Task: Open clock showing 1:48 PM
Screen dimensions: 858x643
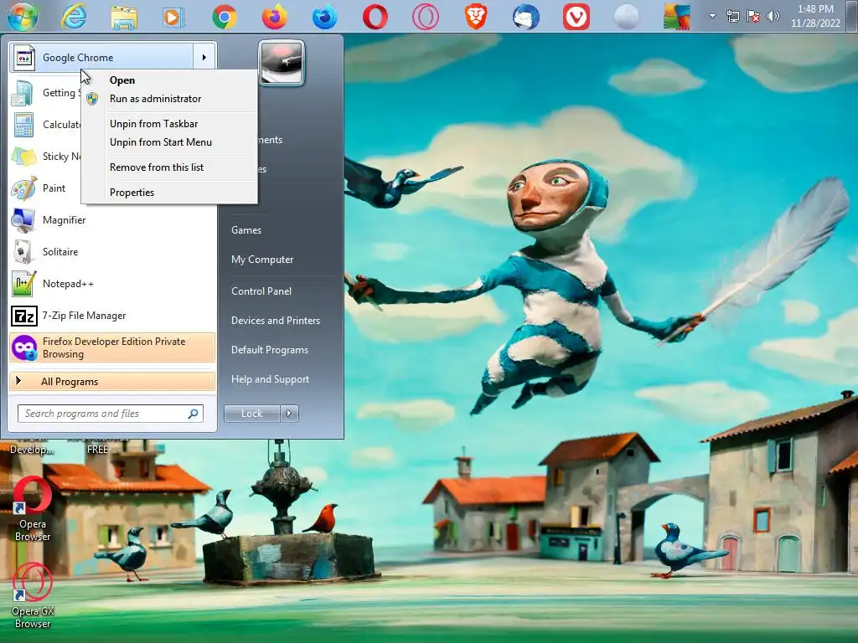Action: (815, 16)
